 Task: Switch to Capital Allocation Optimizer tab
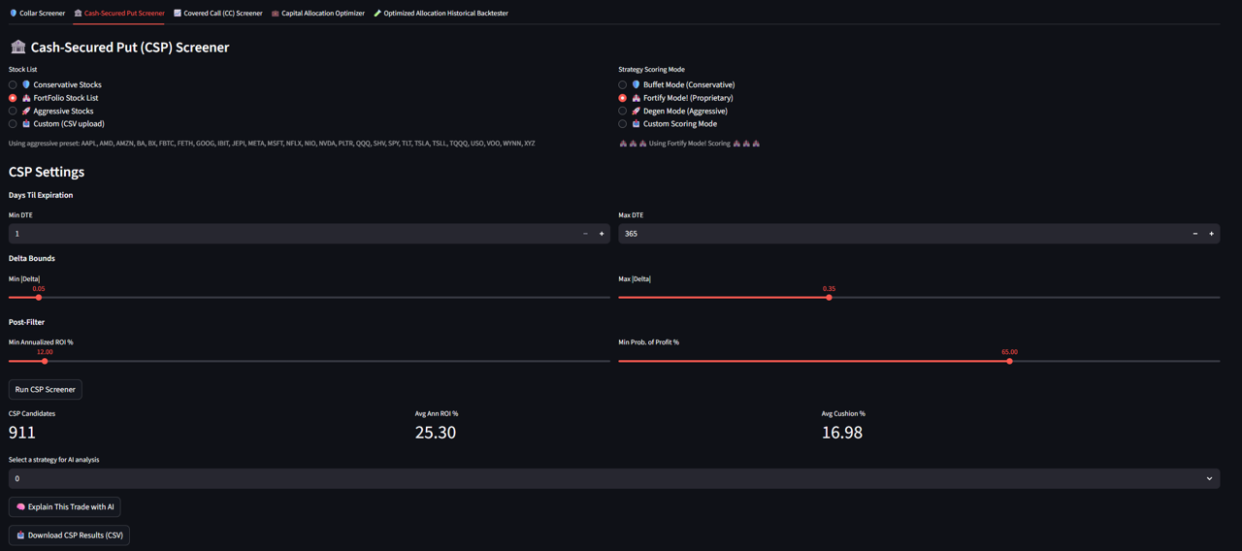click(x=317, y=14)
